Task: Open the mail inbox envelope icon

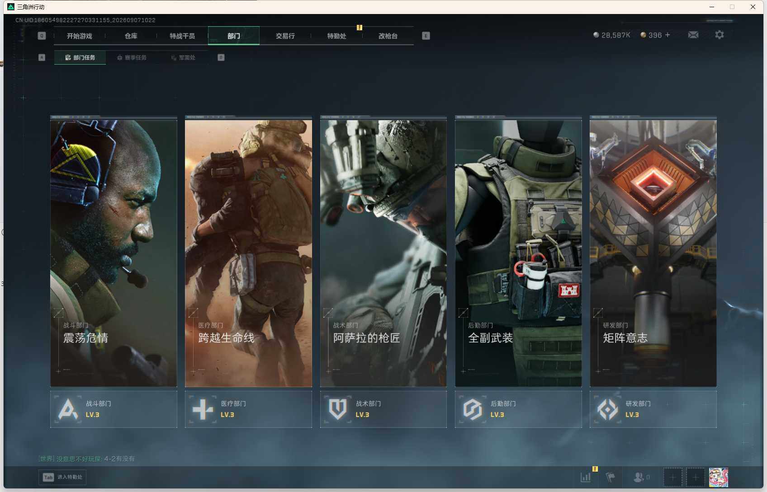Action: pos(693,35)
